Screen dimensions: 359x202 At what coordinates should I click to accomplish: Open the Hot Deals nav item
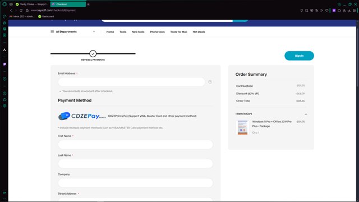coord(199,32)
